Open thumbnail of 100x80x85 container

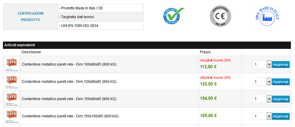[x=12, y=64]
